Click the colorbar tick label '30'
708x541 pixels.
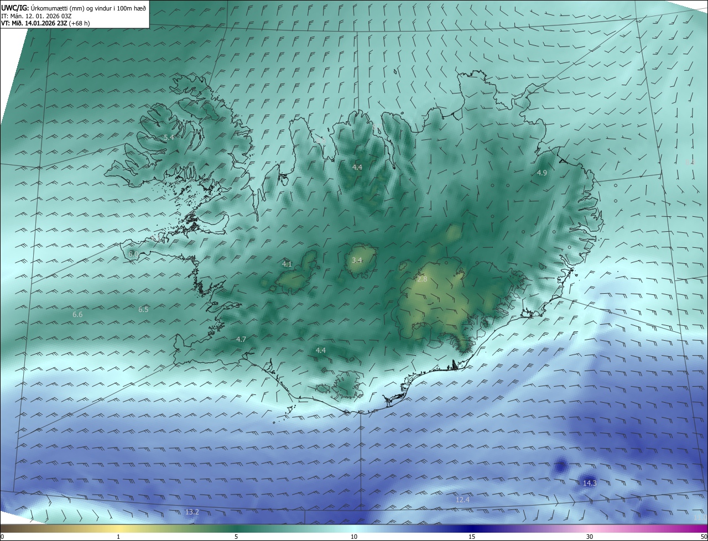tap(590, 537)
